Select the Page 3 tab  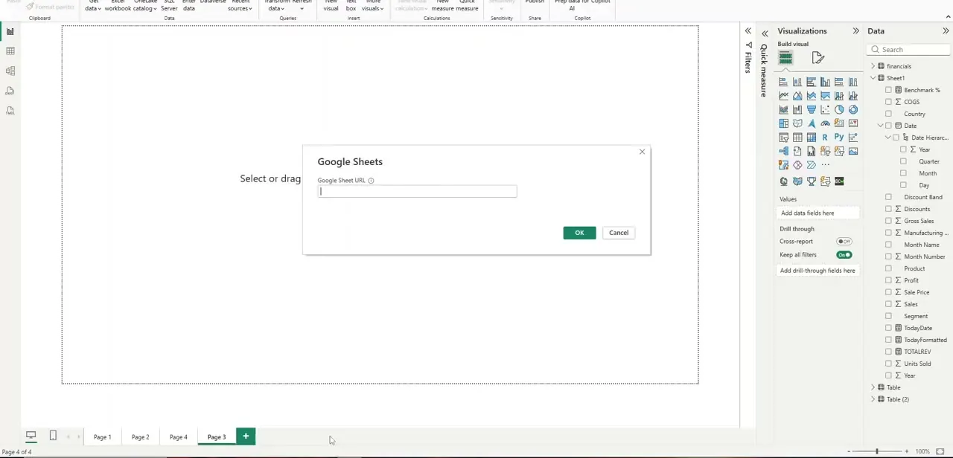click(216, 437)
